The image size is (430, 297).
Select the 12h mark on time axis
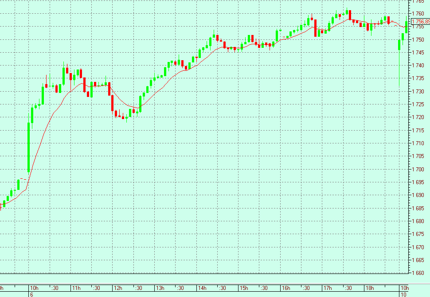pyautogui.click(x=117, y=288)
